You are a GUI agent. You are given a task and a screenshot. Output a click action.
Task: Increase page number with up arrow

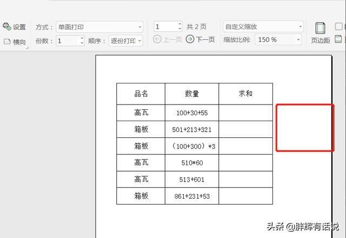[x=179, y=24]
